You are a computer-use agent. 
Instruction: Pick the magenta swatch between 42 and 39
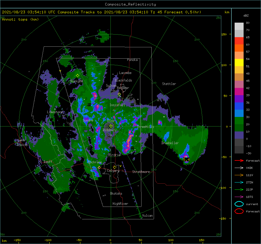[x=239, y=92]
